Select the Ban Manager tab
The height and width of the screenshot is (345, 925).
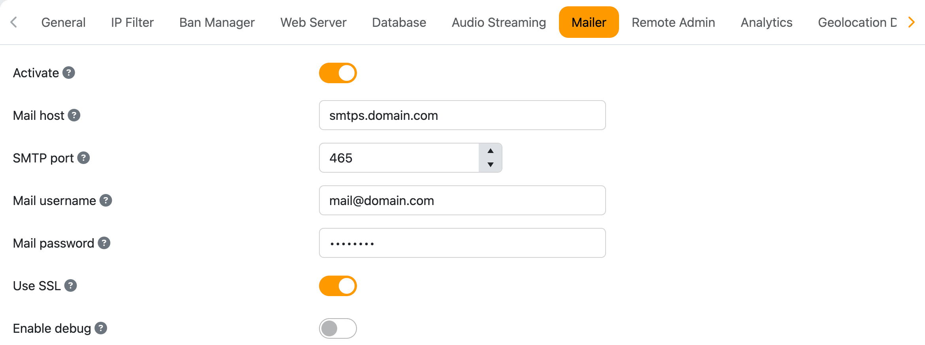pos(217,22)
